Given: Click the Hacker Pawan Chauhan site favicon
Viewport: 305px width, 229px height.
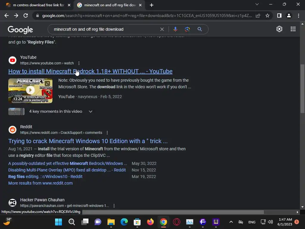Looking at the screenshot, I should pyautogui.click(x=13, y=203).
